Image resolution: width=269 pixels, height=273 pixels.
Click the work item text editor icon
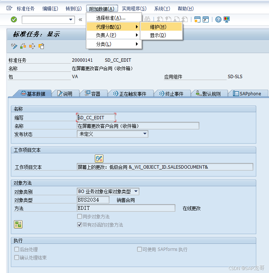coord(99,159)
